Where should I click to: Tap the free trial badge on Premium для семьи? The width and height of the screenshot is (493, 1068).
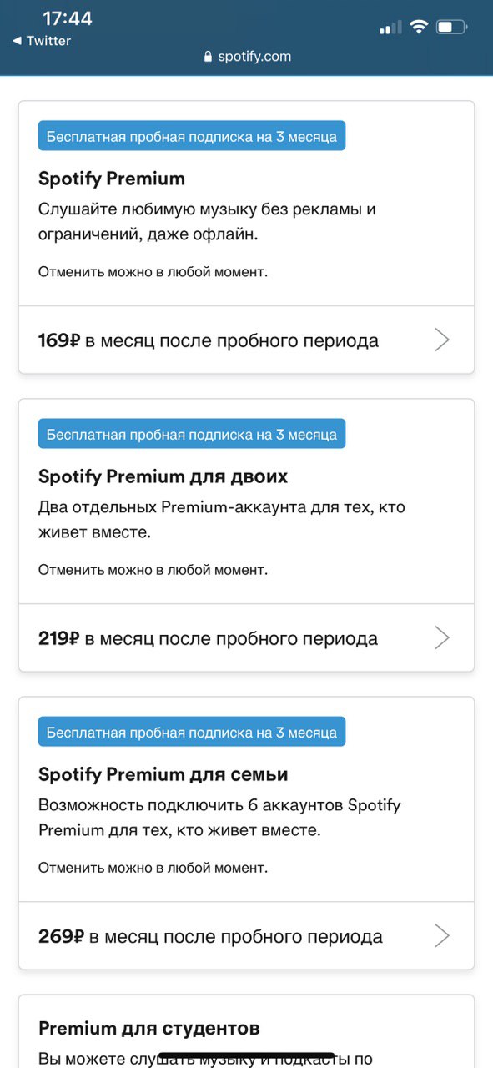192,732
